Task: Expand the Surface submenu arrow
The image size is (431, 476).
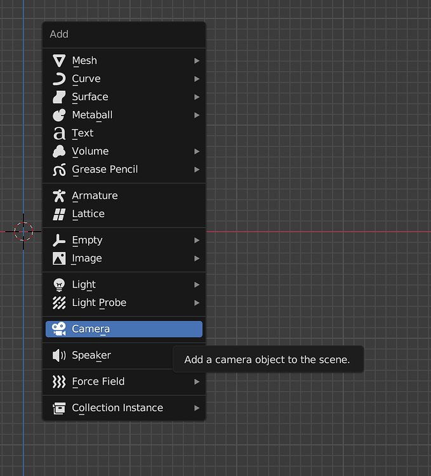Action: (x=197, y=97)
